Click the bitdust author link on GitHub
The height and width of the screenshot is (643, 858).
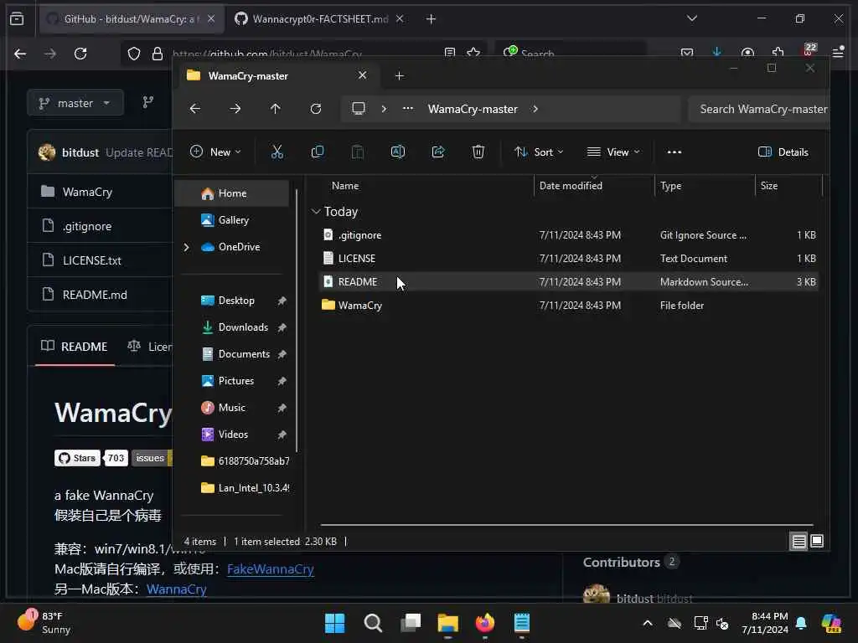click(x=80, y=152)
